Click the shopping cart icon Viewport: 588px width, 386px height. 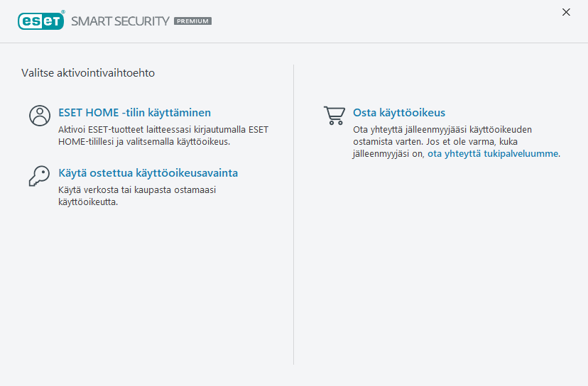pyautogui.click(x=334, y=116)
